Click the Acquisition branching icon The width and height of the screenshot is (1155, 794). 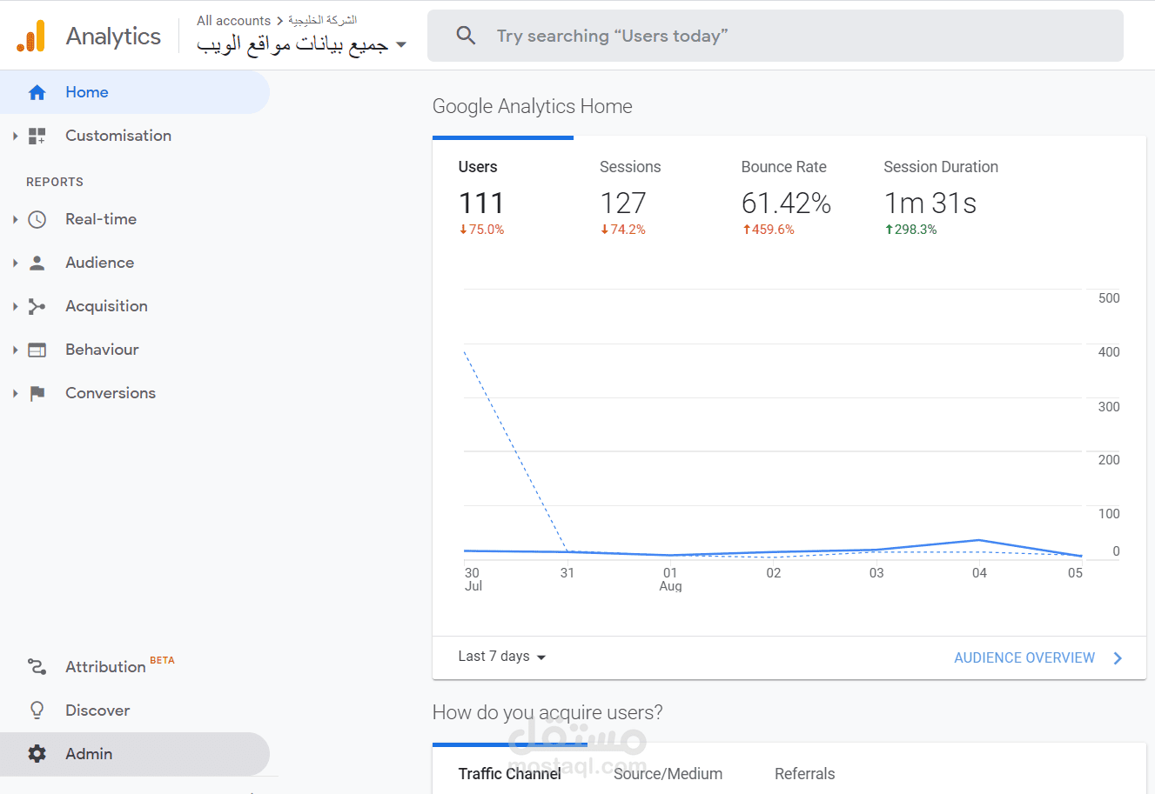(37, 306)
